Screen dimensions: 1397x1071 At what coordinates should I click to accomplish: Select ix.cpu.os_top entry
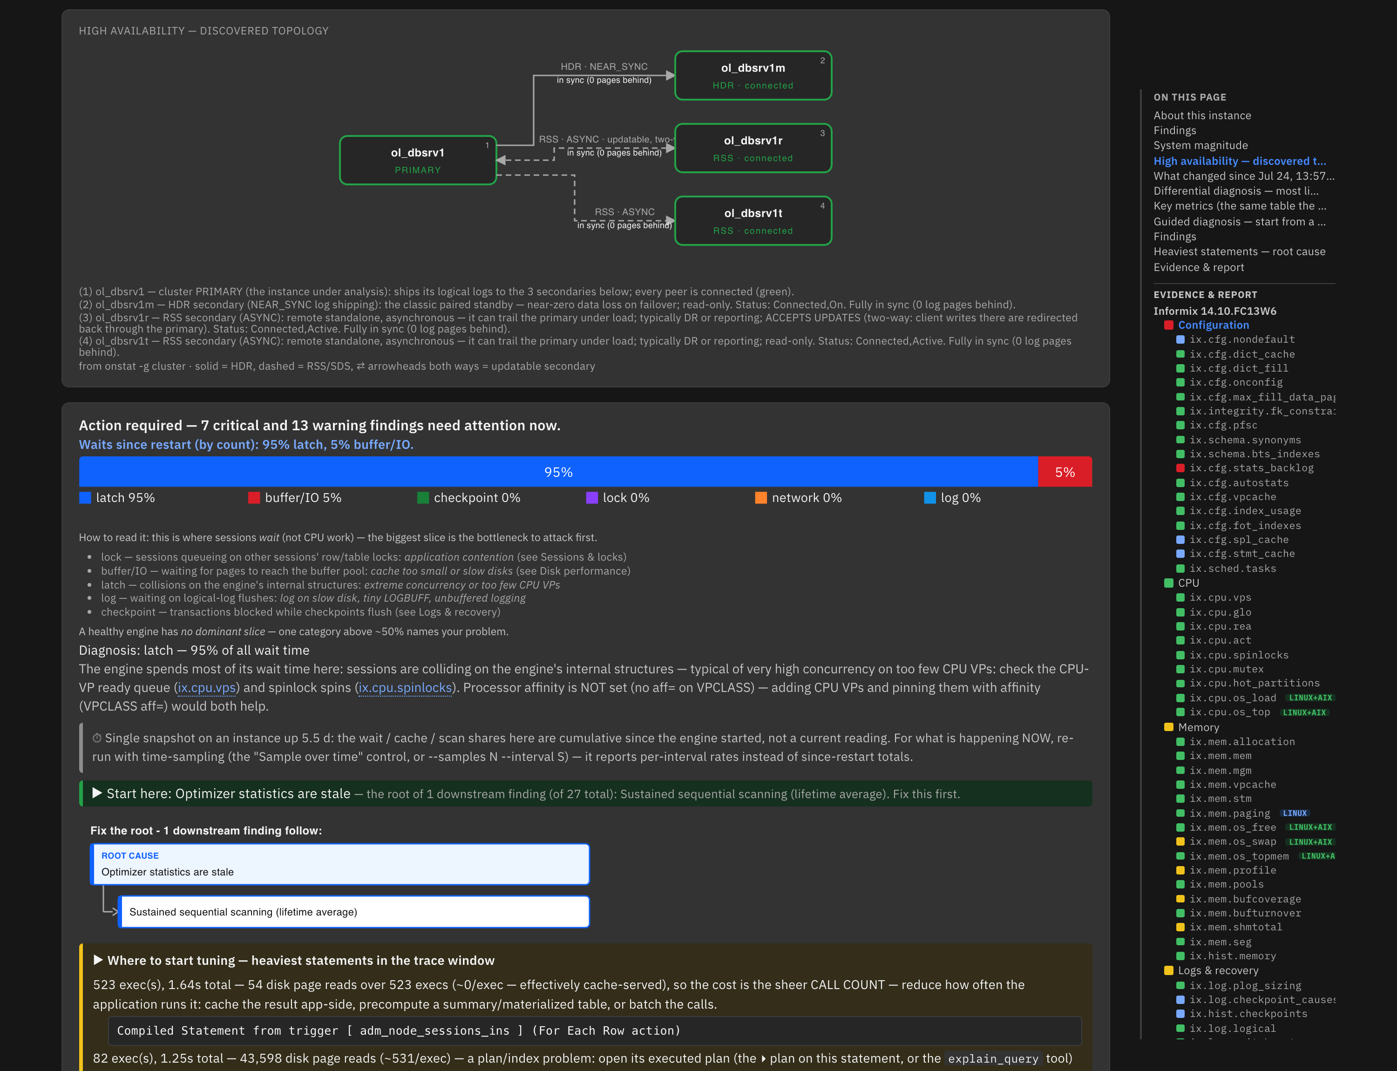click(x=1229, y=712)
